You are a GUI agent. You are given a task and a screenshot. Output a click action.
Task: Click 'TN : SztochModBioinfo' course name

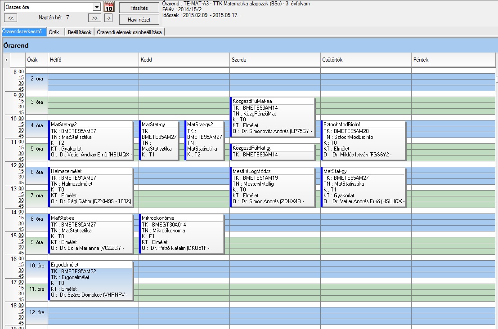pos(348,137)
